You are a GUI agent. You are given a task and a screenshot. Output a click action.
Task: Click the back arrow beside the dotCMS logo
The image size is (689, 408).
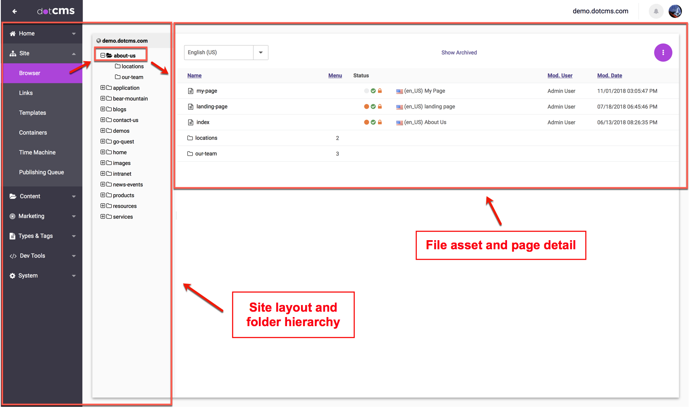[14, 11]
